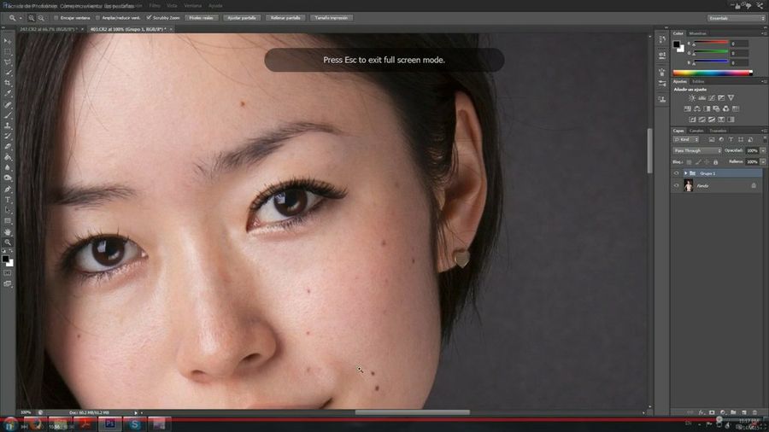
Task: Open the Essentials workspace dropdown
Action: (x=736, y=17)
